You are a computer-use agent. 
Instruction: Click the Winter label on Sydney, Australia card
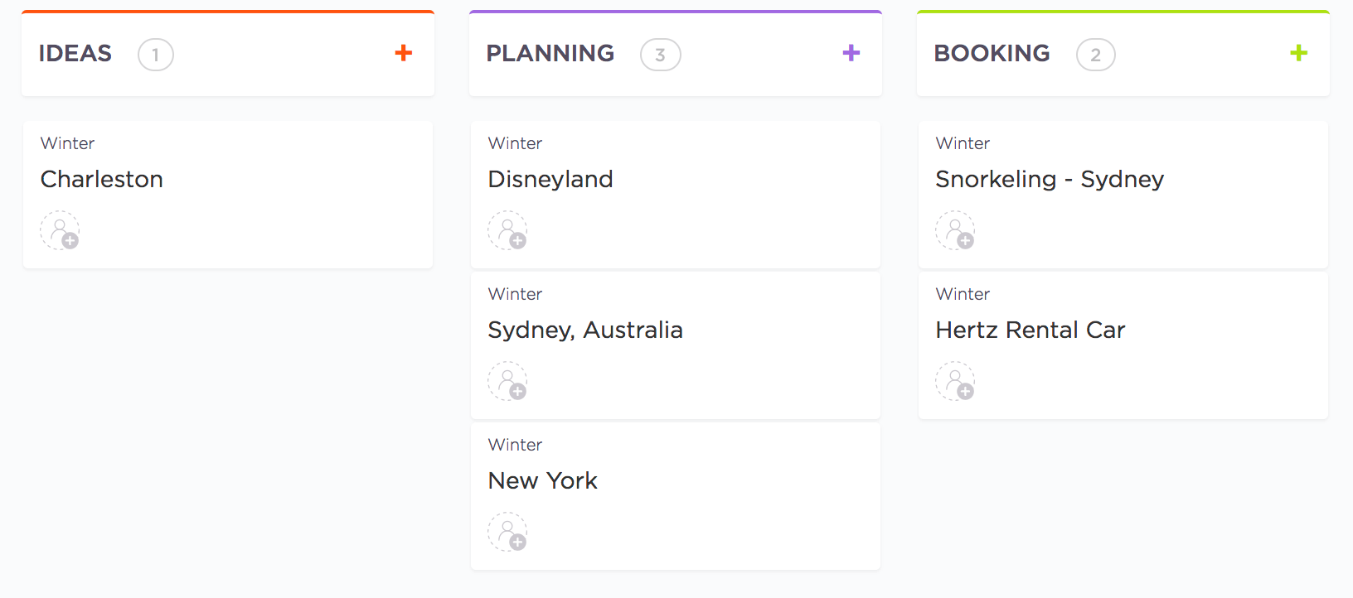pyautogui.click(x=516, y=294)
